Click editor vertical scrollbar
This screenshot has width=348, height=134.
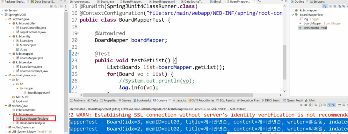click(x=285, y=62)
